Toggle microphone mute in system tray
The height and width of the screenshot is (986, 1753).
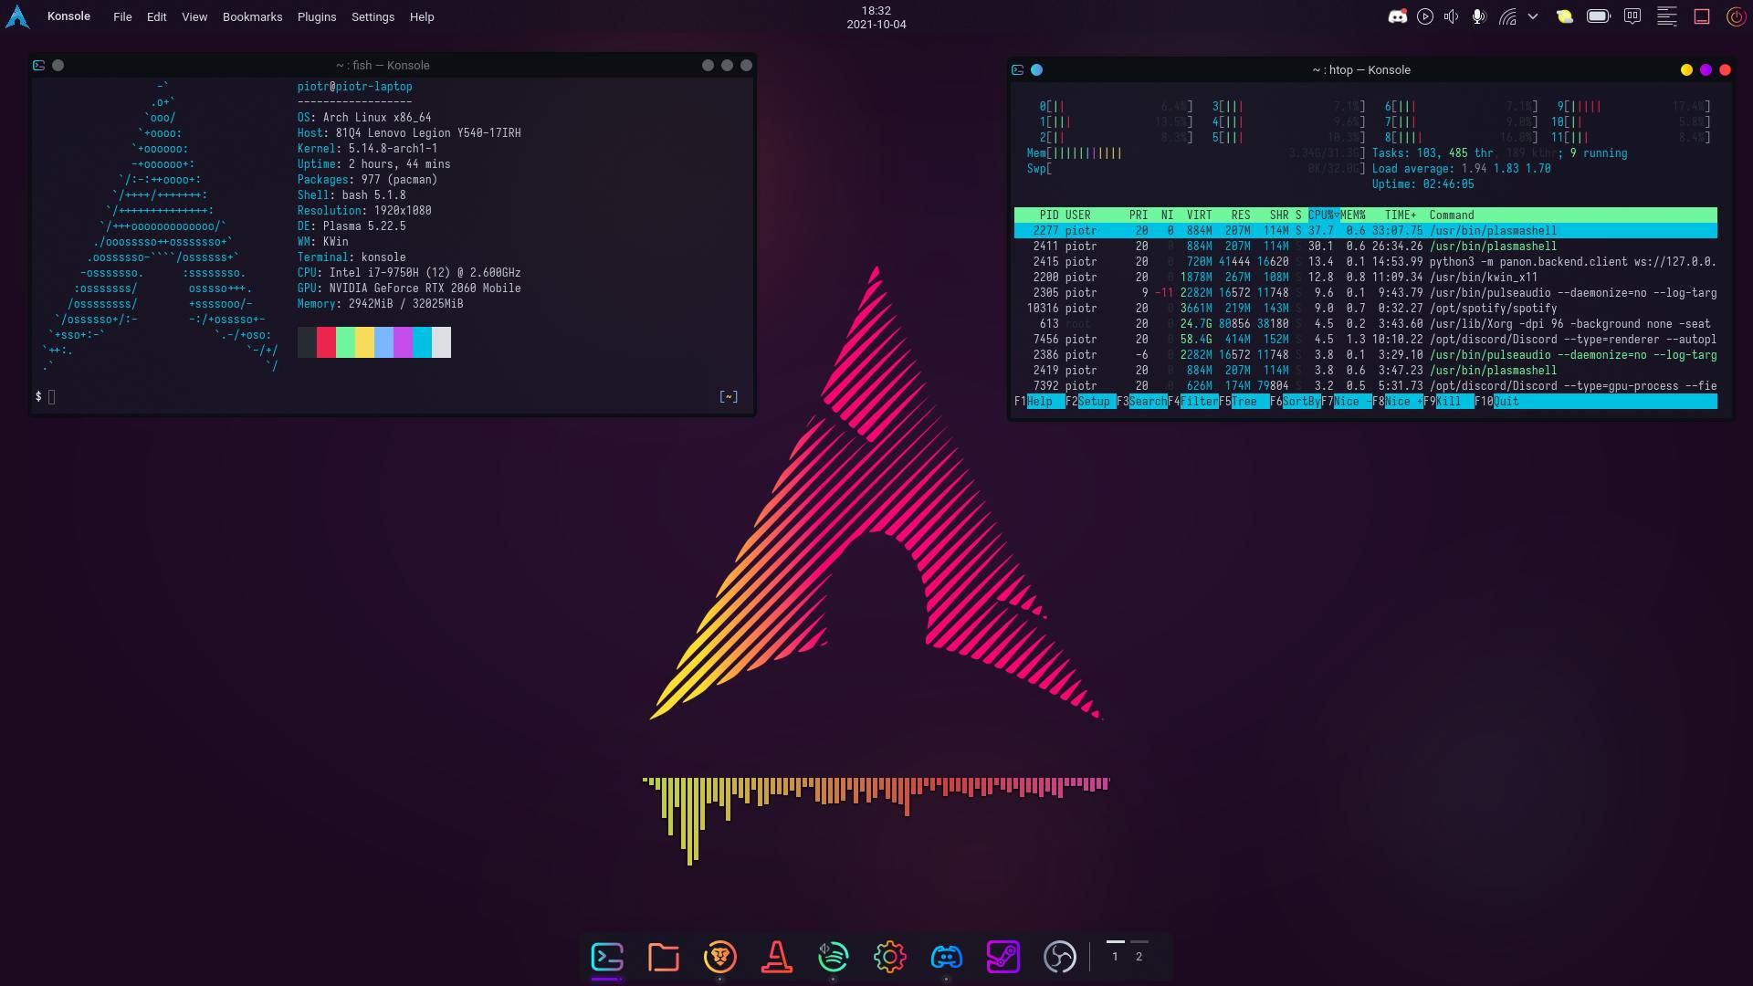click(x=1478, y=16)
